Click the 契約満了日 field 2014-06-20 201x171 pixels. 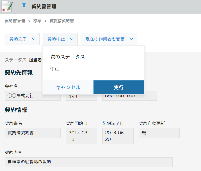[118, 136]
